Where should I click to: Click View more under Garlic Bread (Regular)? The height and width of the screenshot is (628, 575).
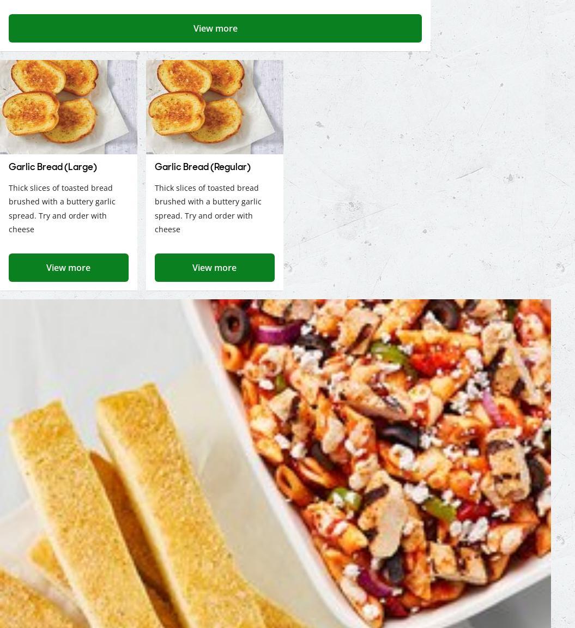coord(215,268)
